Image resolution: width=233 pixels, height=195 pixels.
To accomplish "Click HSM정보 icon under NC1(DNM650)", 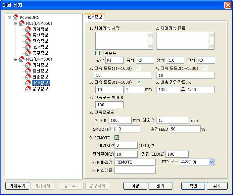I will click(x=28, y=47).
